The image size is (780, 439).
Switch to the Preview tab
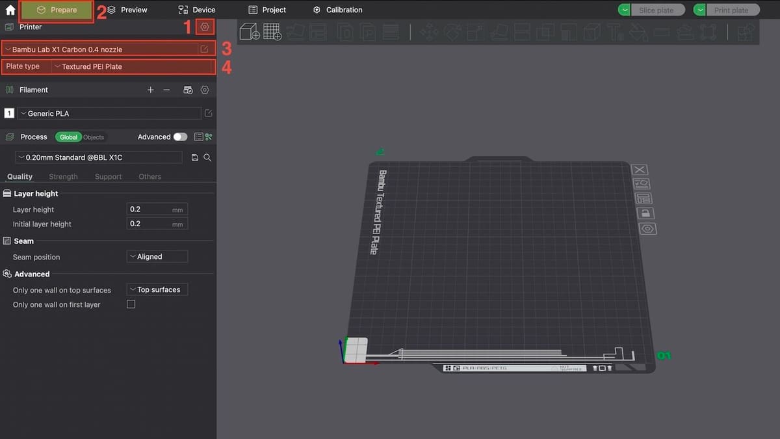pos(127,10)
